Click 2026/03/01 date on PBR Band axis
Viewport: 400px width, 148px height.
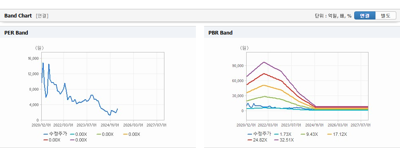[337, 125]
